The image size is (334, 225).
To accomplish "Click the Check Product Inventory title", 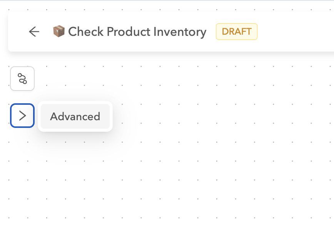I will [x=137, y=32].
